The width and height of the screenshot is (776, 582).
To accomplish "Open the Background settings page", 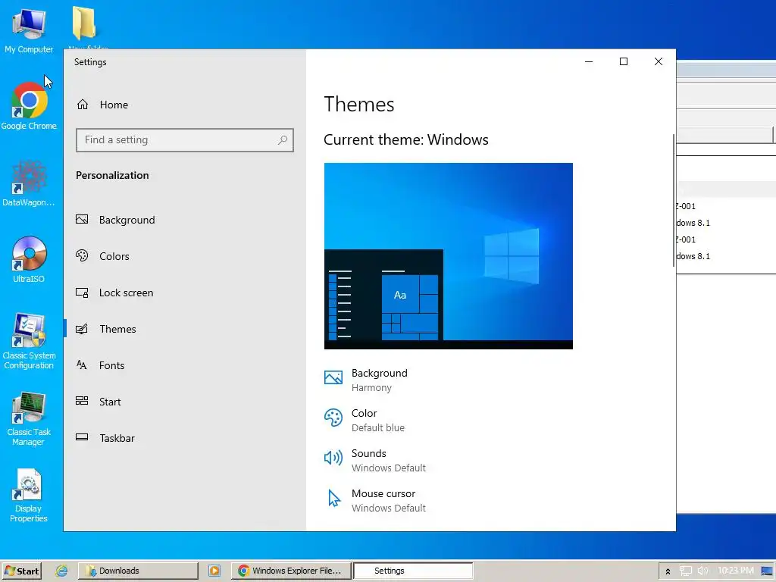I will (x=184, y=220).
